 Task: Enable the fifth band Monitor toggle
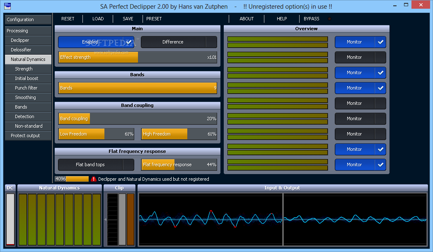click(360, 103)
